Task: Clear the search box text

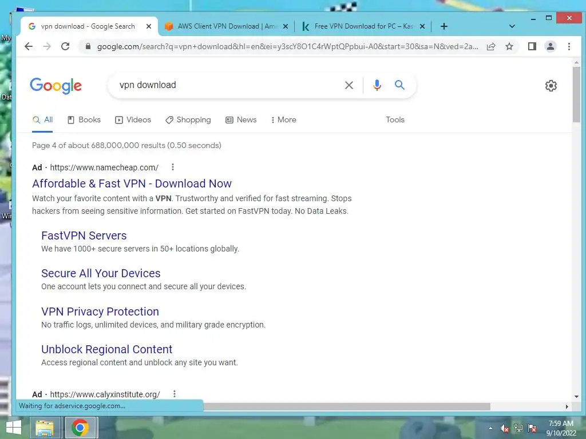Action: point(349,85)
